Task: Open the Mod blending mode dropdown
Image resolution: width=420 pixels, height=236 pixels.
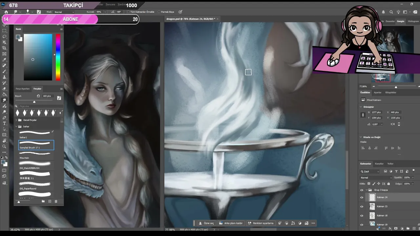Action: coord(64,12)
